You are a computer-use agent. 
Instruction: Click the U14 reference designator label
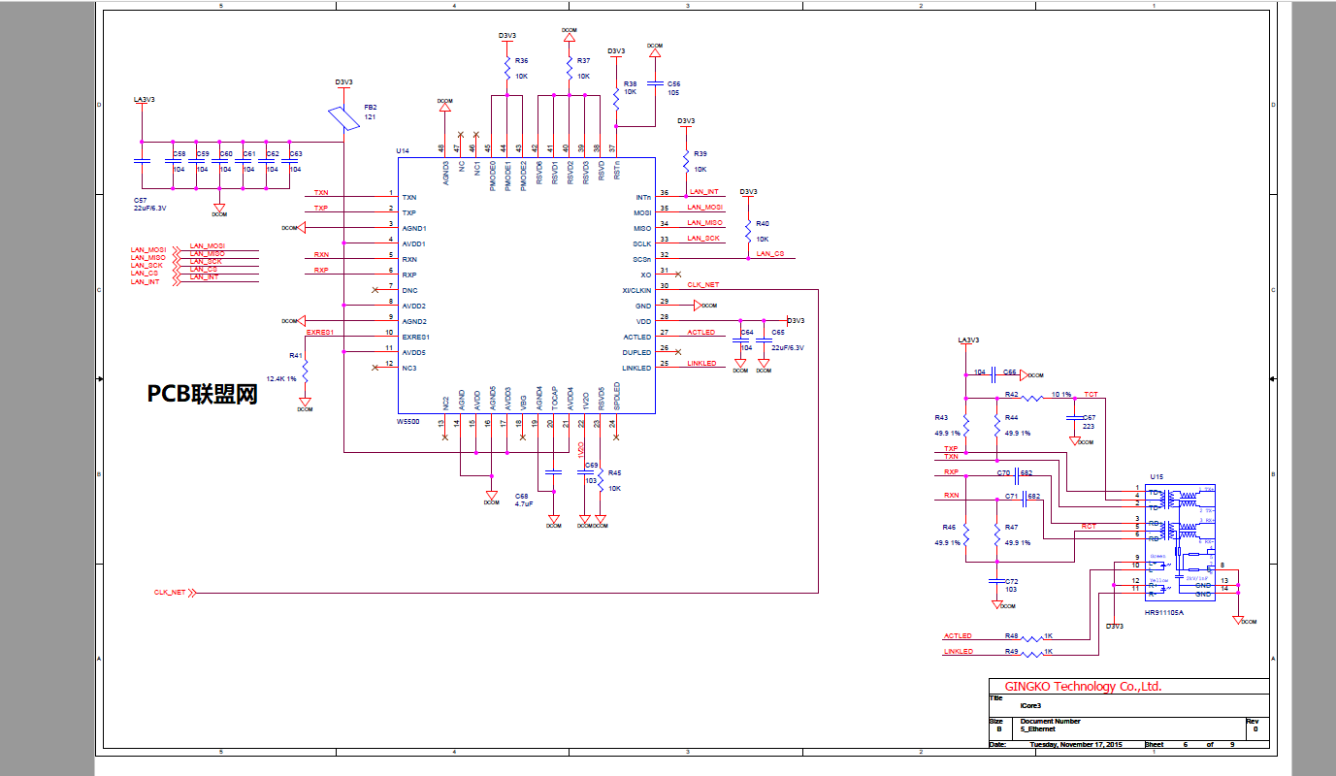tap(403, 152)
